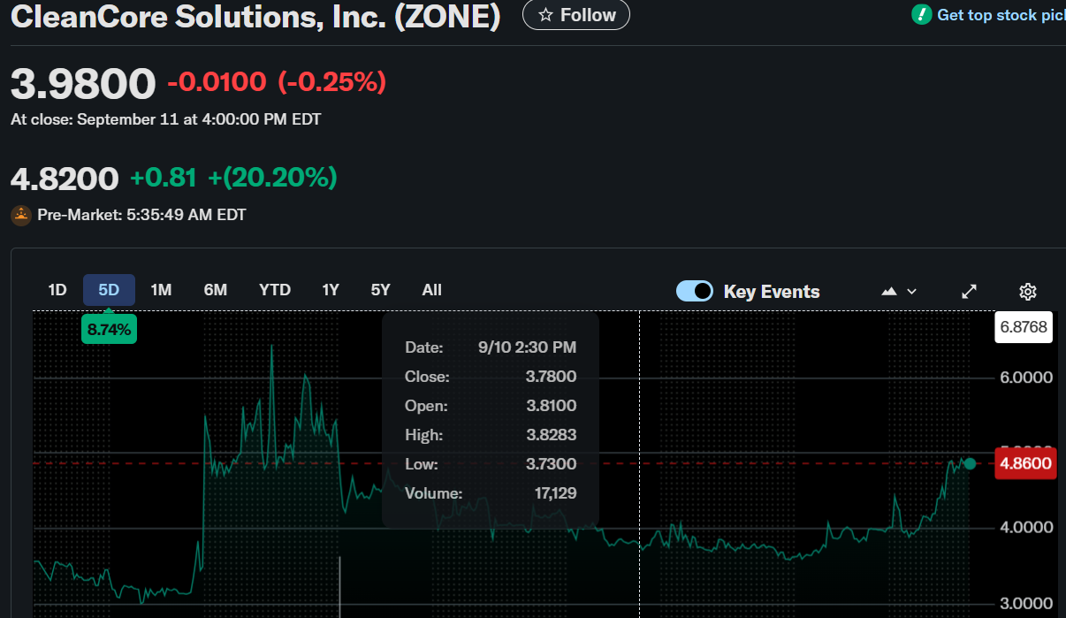Viewport: 1066px width, 618px height.
Task: Click the +(20.20%) pre-market percent change
Action: [x=272, y=178]
